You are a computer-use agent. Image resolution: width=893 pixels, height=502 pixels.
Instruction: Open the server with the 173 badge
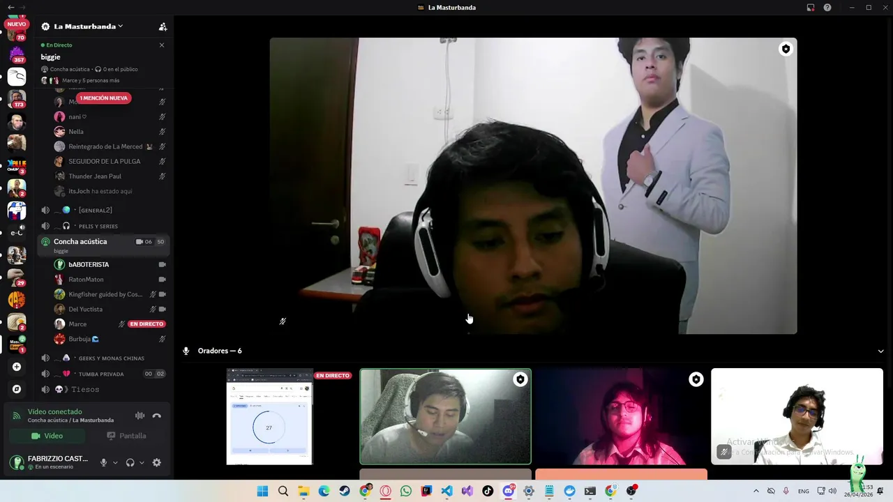(x=17, y=99)
